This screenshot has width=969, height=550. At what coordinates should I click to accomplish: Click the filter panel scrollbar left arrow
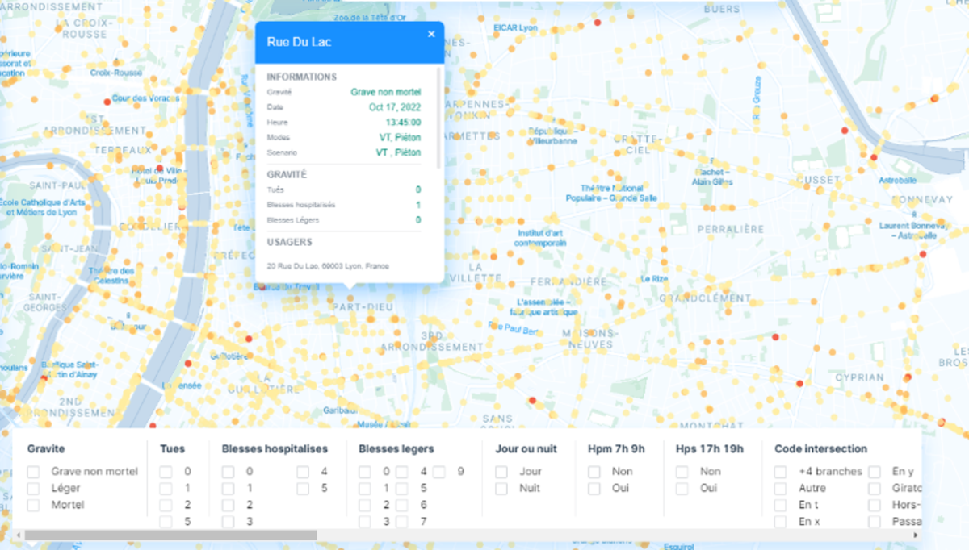[x=19, y=535]
